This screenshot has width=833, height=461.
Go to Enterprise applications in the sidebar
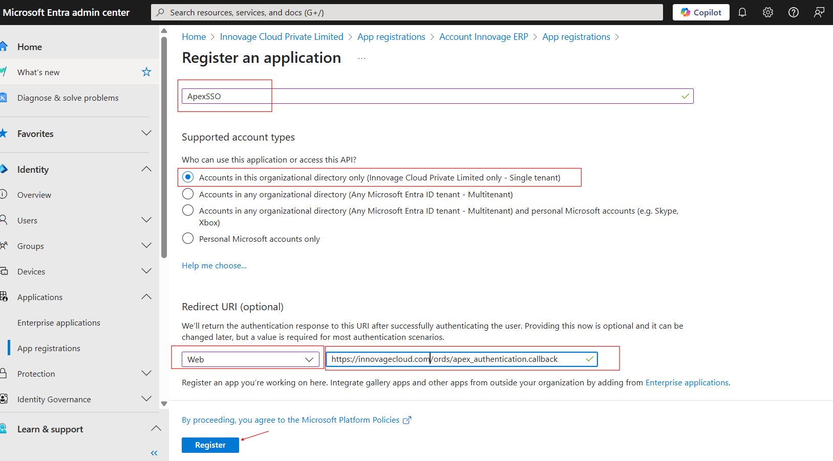[x=59, y=322]
